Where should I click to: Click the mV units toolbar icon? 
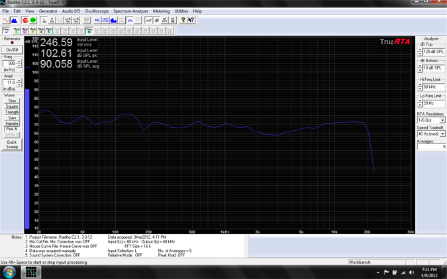click(x=148, y=20)
